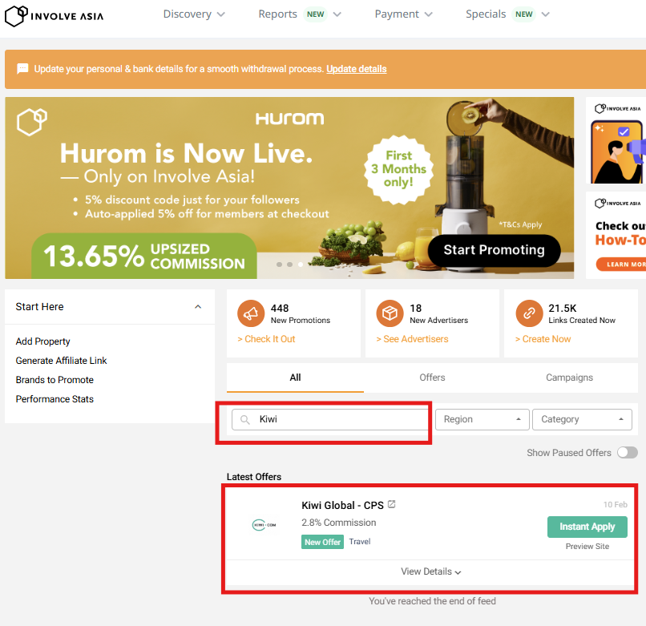Click the Involve Asia logo
The height and width of the screenshot is (626, 646).
pos(54,16)
